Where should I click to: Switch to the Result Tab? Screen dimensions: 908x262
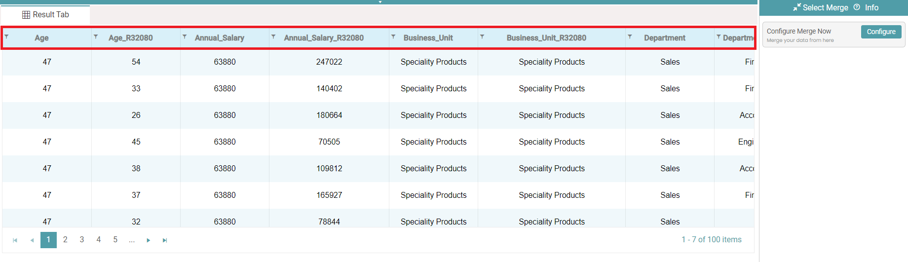pyautogui.click(x=45, y=15)
